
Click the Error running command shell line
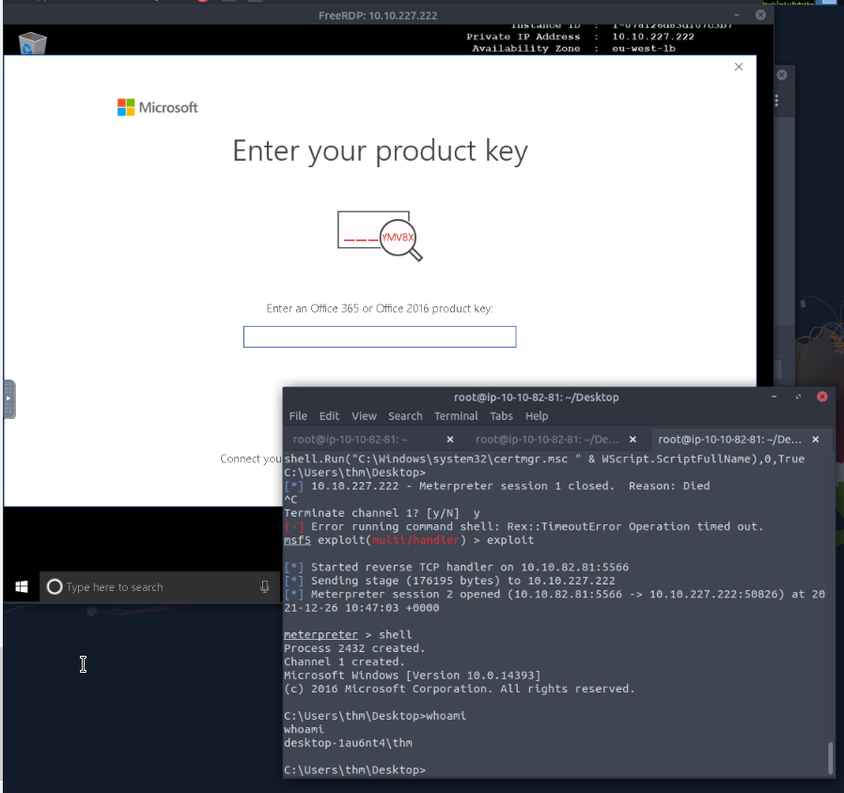pos(524,526)
